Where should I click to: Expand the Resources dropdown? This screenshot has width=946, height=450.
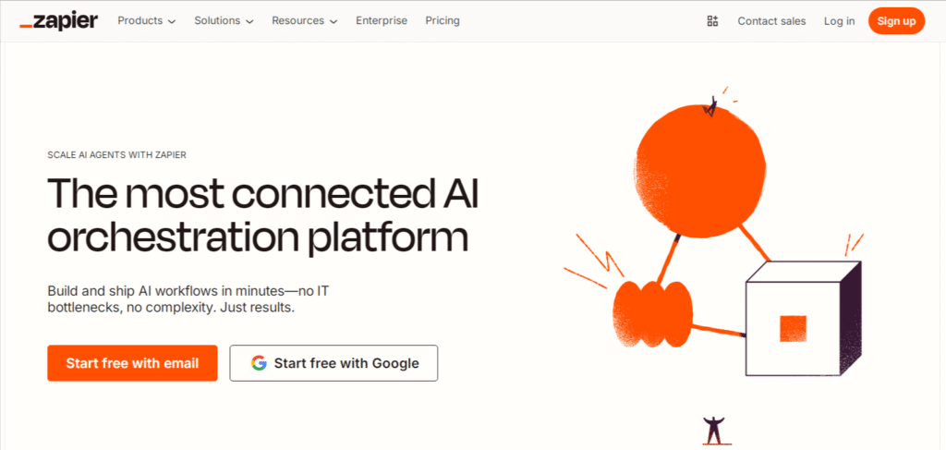point(304,20)
